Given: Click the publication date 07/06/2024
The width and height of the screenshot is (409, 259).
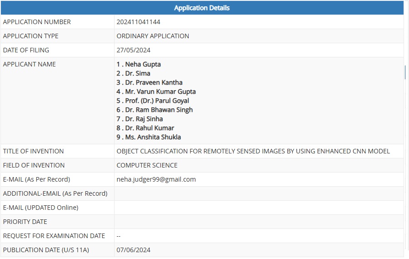Looking at the screenshot, I should (133, 249).
